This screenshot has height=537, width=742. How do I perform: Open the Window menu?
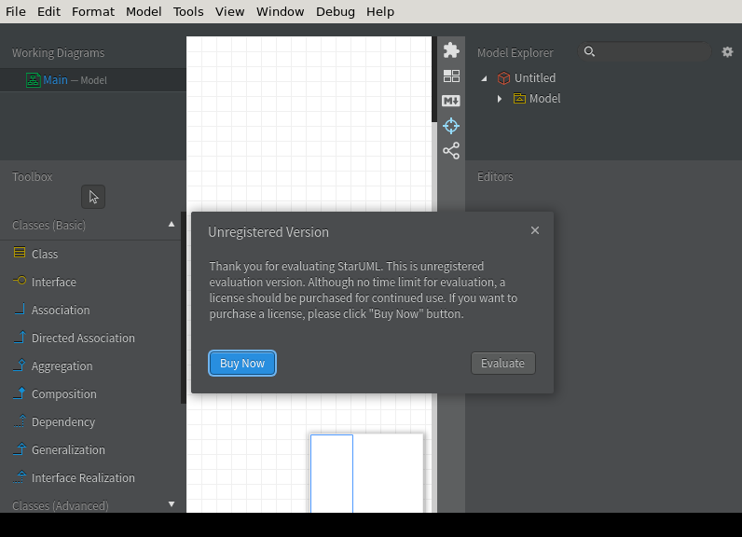click(281, 11)
